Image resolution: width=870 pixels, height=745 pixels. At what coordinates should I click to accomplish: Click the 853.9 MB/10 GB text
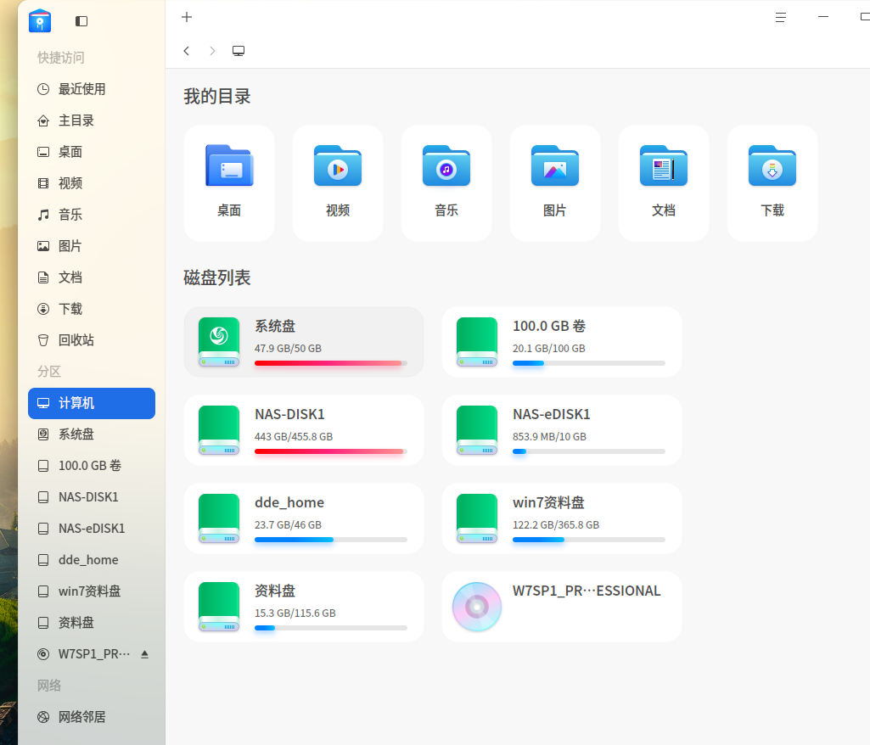549,437
